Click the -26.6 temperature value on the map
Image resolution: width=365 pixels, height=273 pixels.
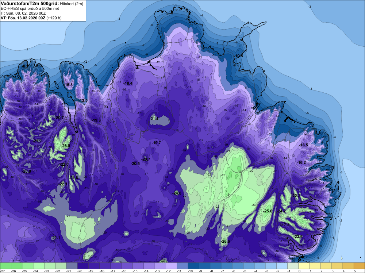coord(225,241)
